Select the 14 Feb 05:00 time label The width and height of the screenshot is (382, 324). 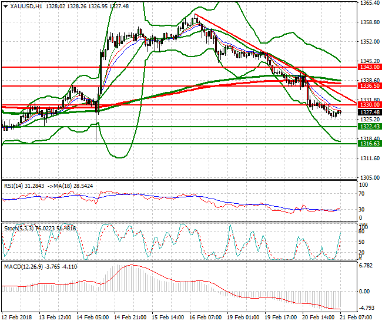(93, 318)
